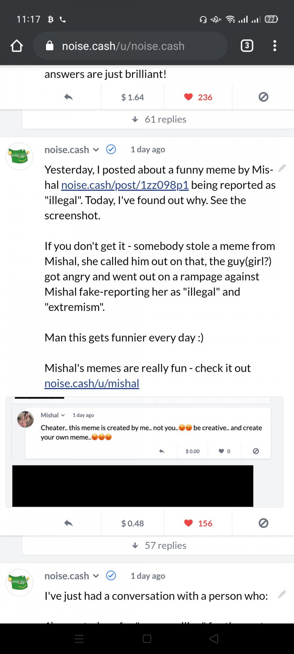
Task: Expand the 61 replies thread
Action: (159, 119)
